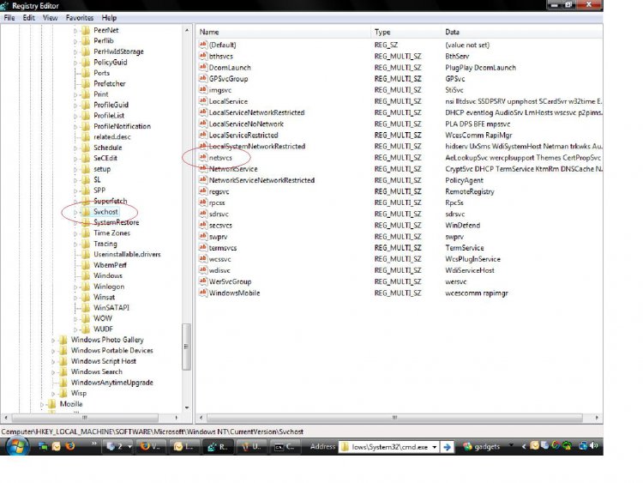The height and width of the screenshot is (483, 643).
Task: Click the tree pane scroll down arrow
Action: (x=187, y=408)
